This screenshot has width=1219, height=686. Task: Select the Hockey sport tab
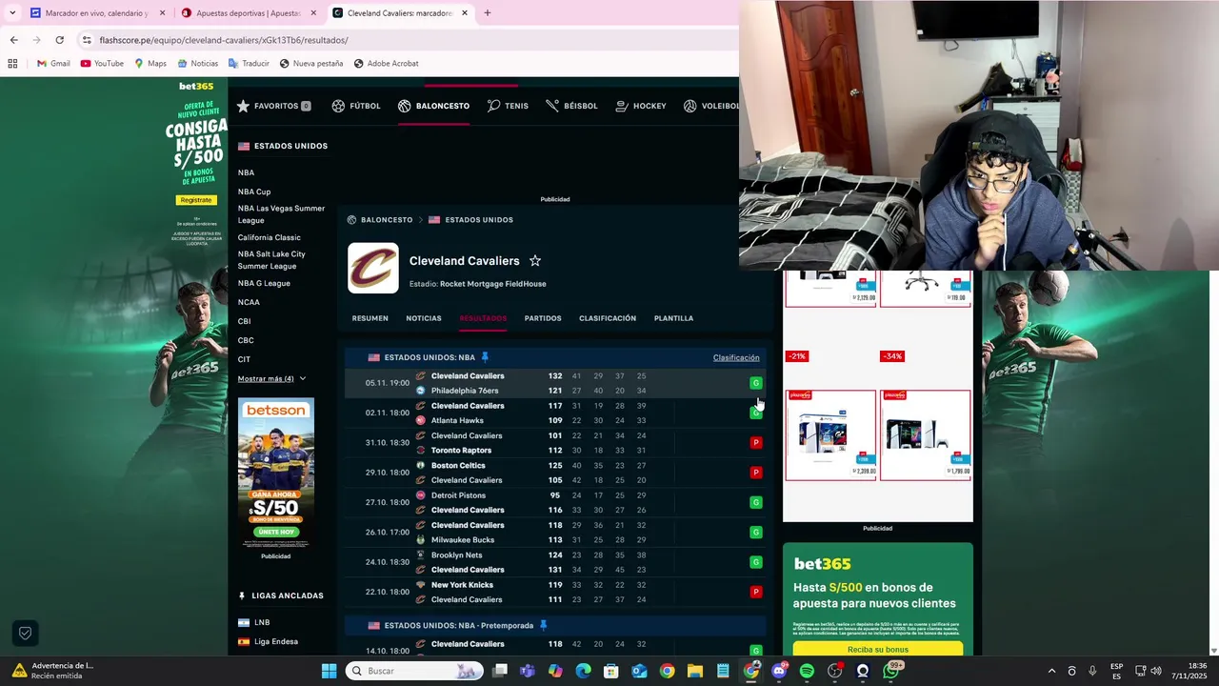pos(641,106)
